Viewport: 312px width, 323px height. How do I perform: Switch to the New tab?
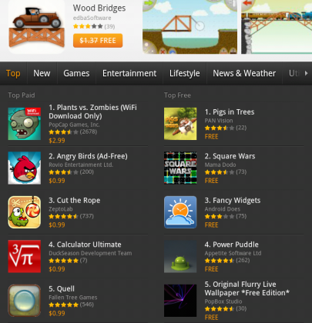pos(42,73)
